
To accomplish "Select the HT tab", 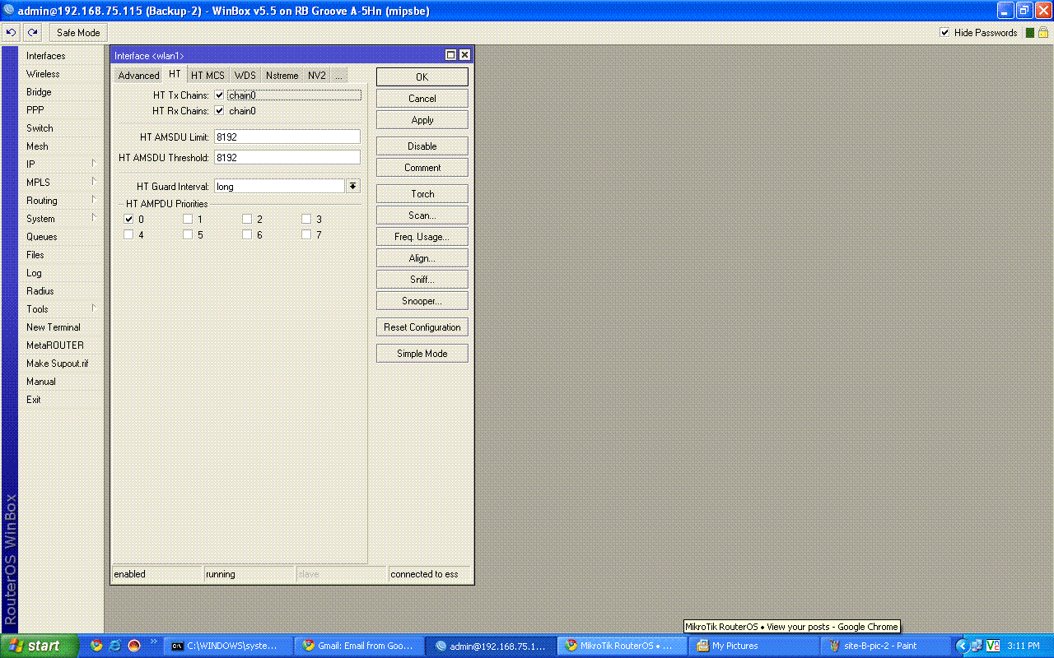I will (x=175, y=74).
